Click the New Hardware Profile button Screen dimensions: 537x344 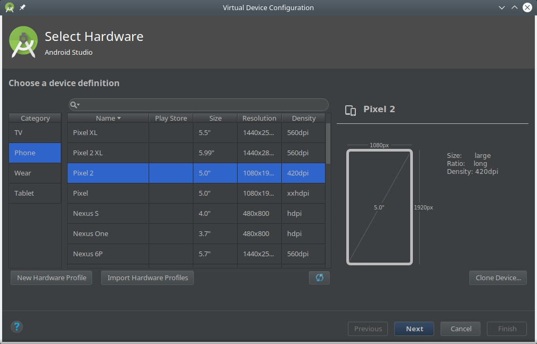[51, 278]
